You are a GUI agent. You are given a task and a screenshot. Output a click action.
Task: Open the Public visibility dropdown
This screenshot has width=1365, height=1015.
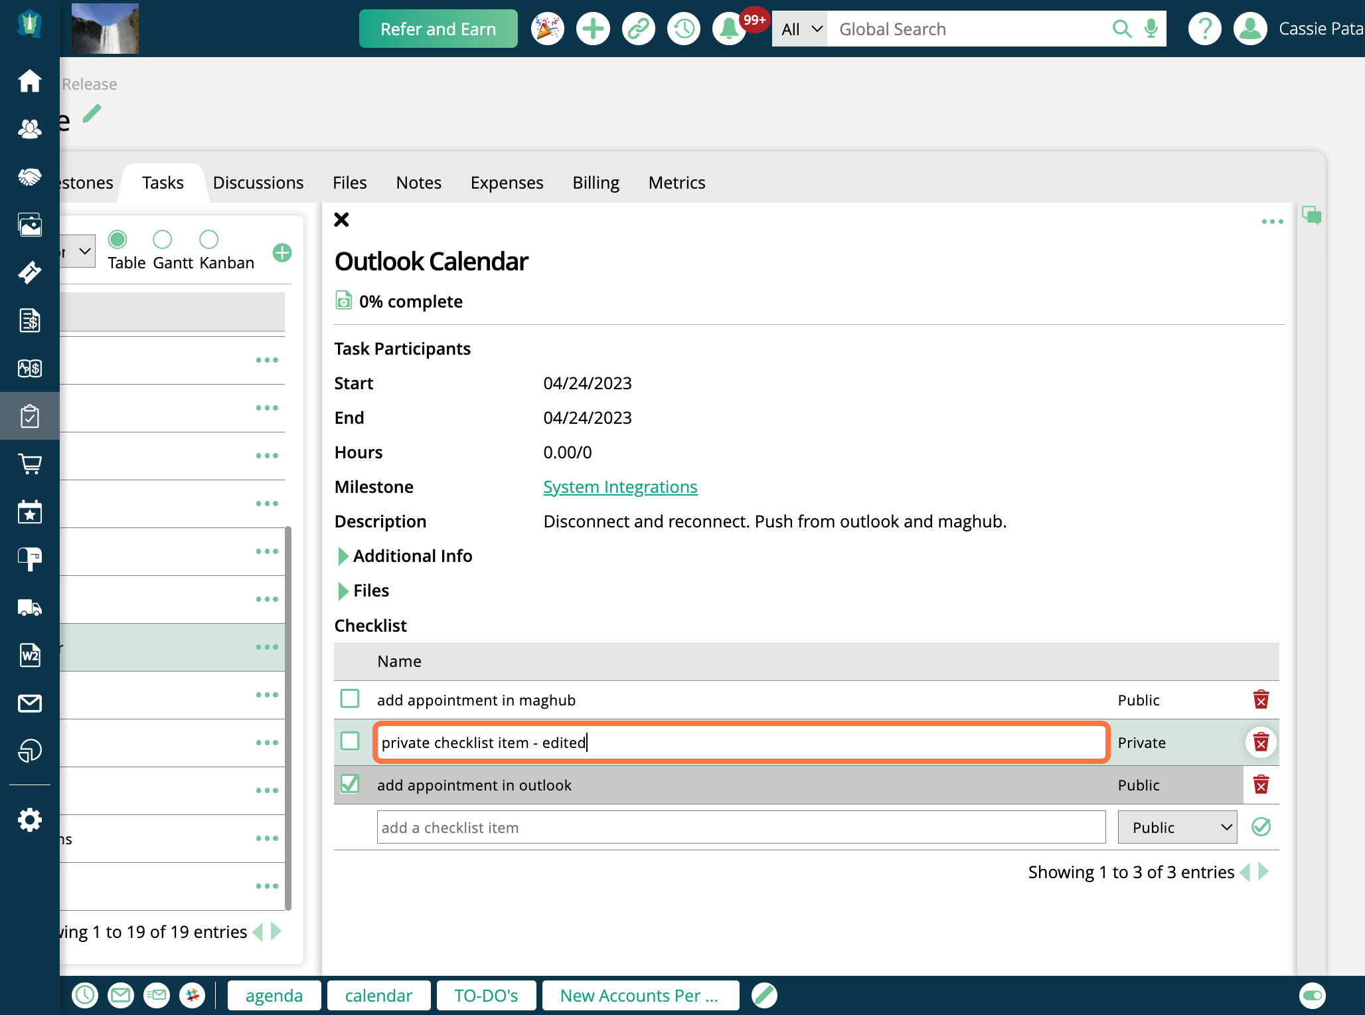point(1177,827)
